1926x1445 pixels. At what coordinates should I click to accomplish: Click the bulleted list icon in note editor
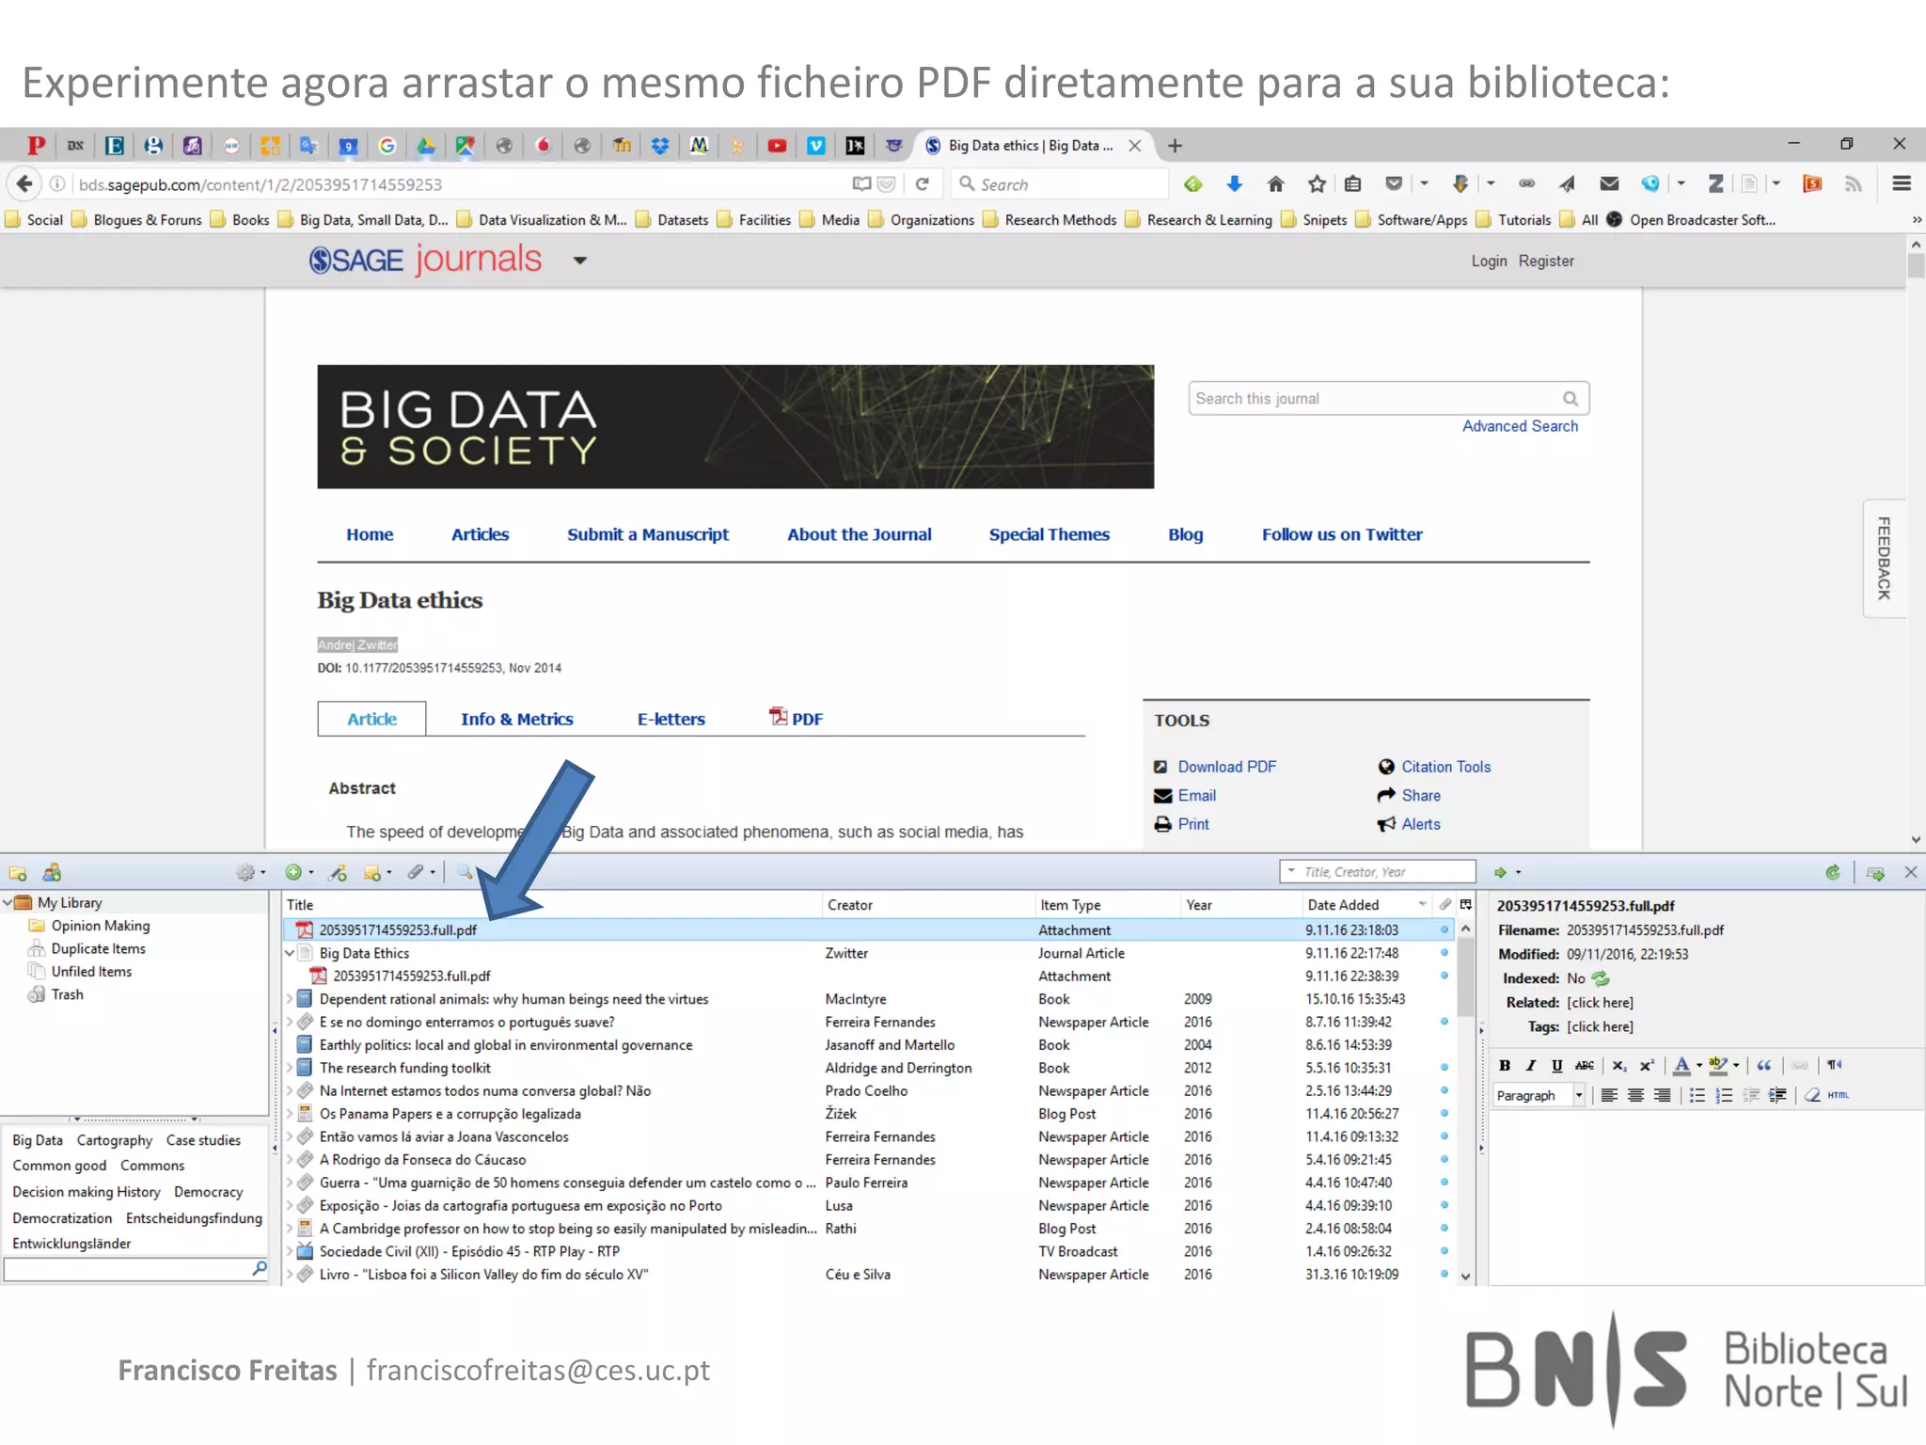tap(1697, 1095)
